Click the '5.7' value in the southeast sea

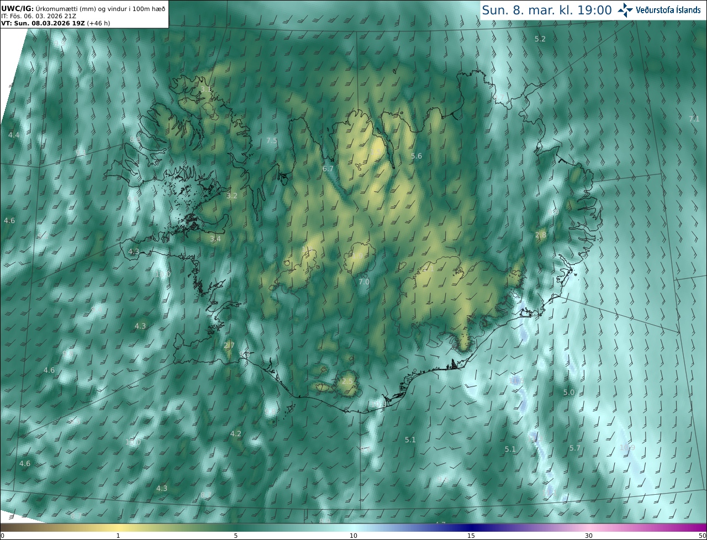[x=575, y=448]
